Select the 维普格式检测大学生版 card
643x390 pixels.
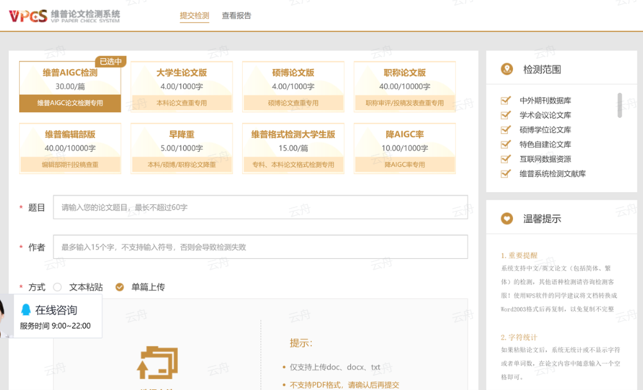pos(293,149)
